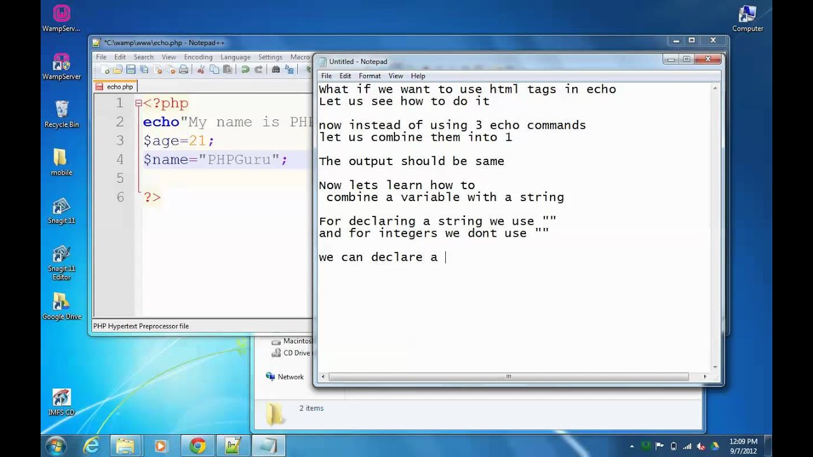This screenshot has width=813, height=457.
Task: Open the Computer desktop icon
Action: tap(748, 18)
